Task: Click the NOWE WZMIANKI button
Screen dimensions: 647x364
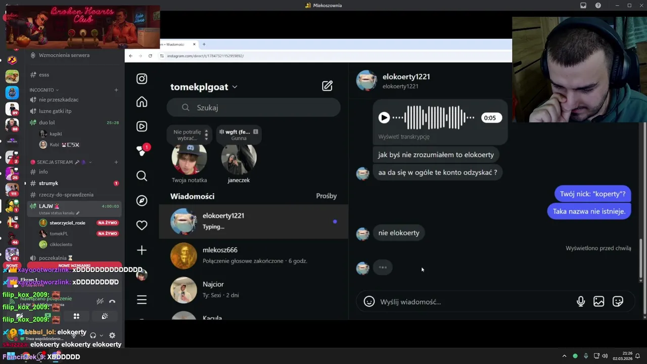Action: [x=74, y=266]
